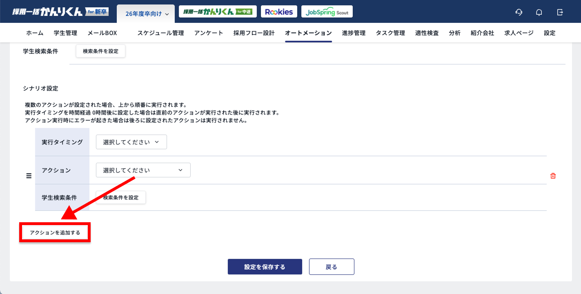Open the support headset icon
The image size is (581, 294).
[x=519, y=12]
